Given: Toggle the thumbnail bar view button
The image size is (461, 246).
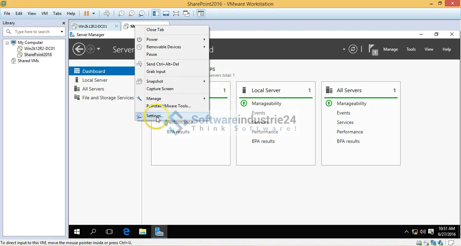Looking at the screenshot, I should pos(166,14).
